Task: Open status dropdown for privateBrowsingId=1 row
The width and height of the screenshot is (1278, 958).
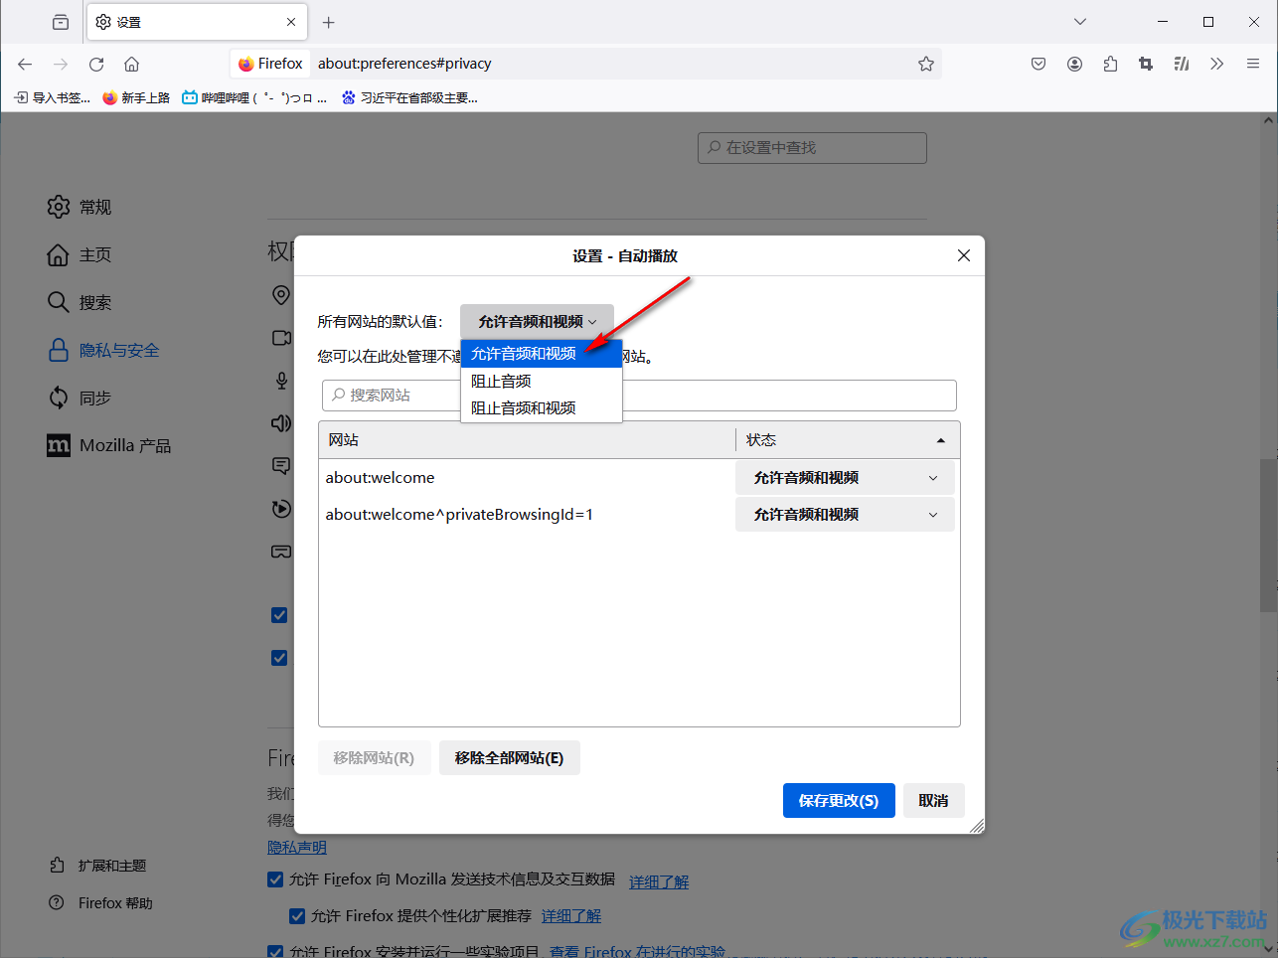Action: pos(845,514)
